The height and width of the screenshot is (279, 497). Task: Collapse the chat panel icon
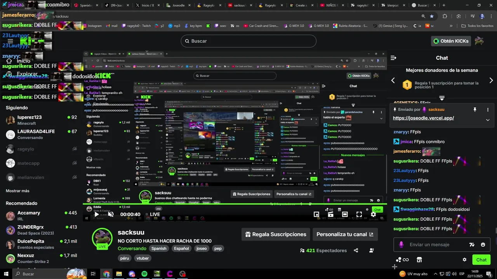393,58
